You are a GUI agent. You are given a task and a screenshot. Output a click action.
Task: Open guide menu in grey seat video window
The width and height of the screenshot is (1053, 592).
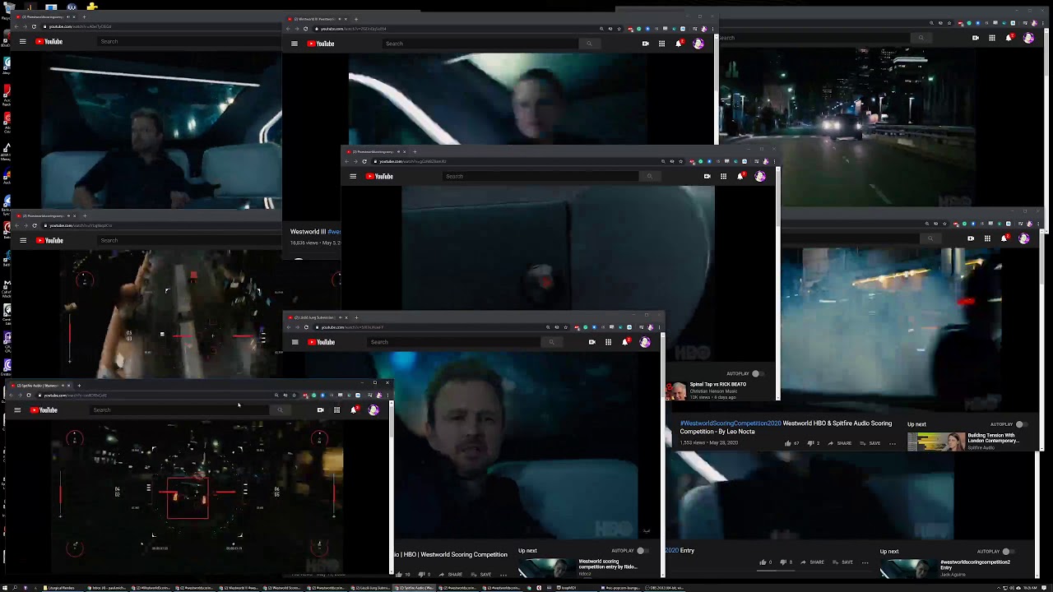tap(353, 176)
